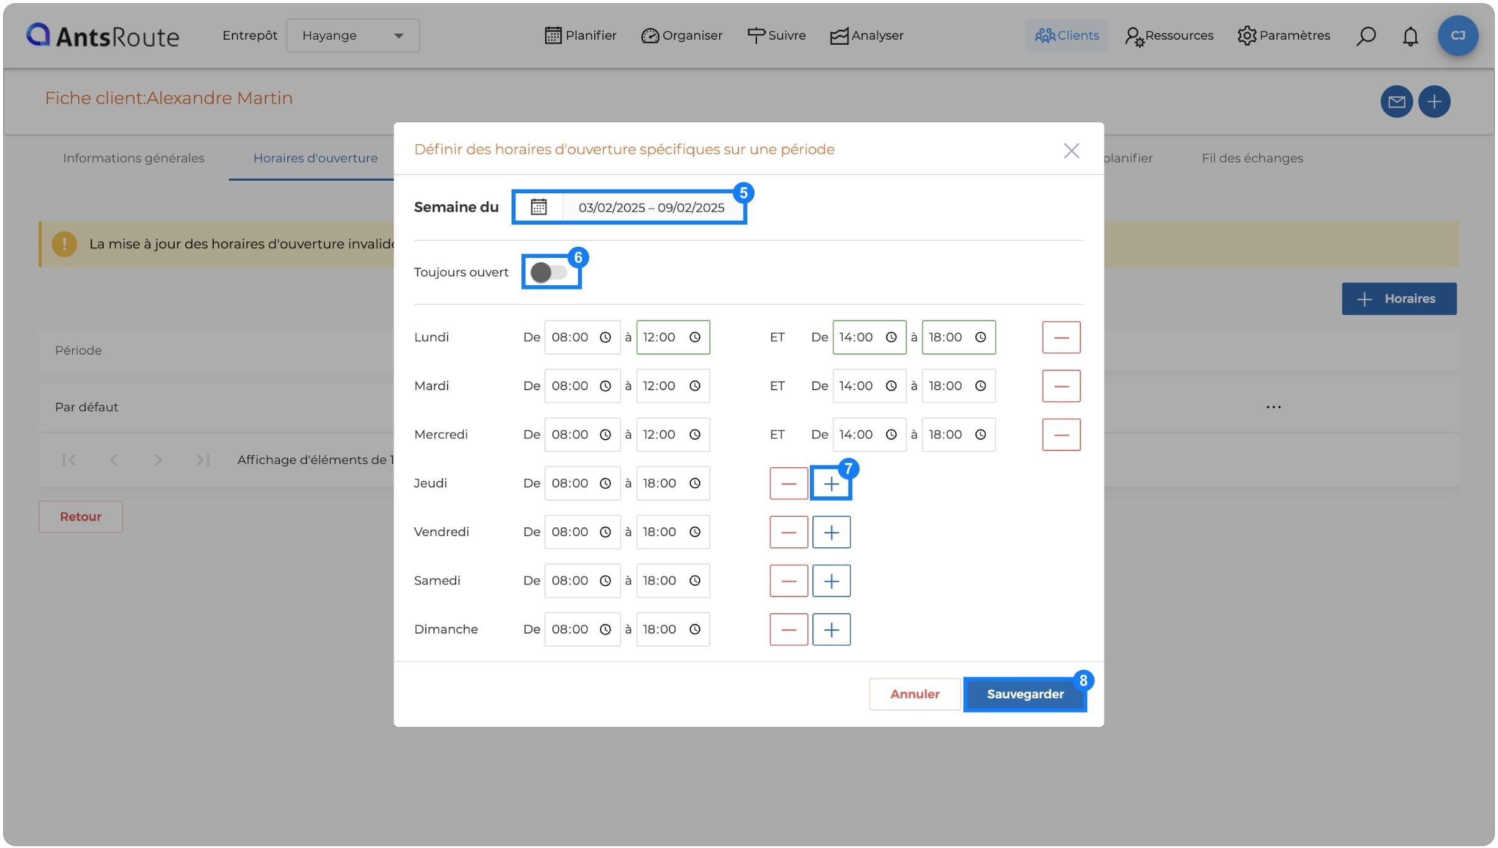Open clock picker for Lundi 14:00
Image resolution: width=1498 pixels, height=848 pixels.
(x=891, y=337)
